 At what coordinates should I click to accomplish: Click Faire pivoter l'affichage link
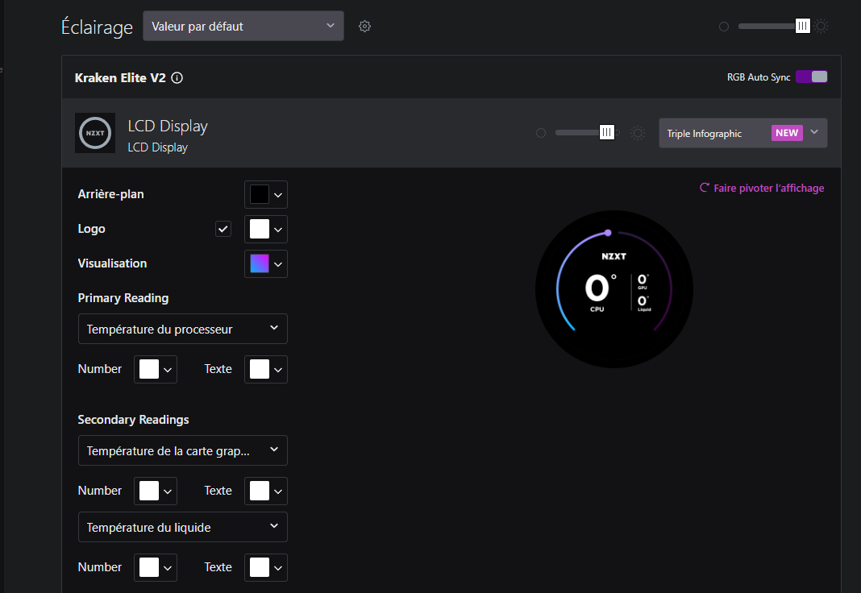click(x=768, y=188)
